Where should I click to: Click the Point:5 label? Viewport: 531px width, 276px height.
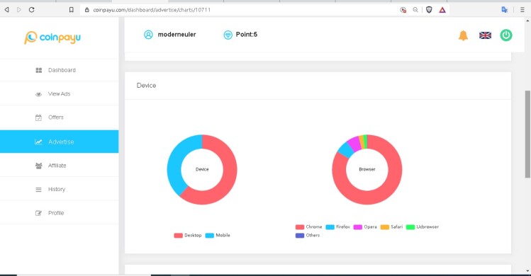pos(247,35)
